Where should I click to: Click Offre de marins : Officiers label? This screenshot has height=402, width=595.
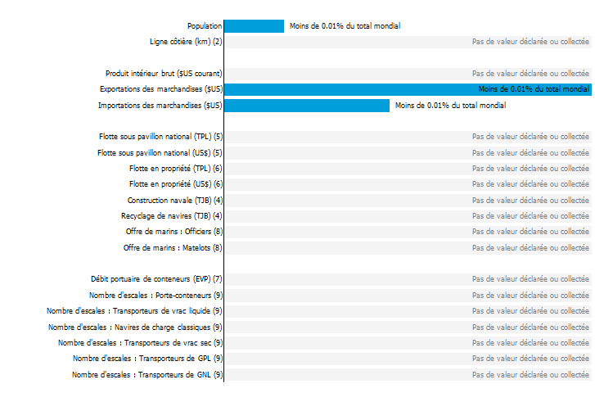(174, 232)
